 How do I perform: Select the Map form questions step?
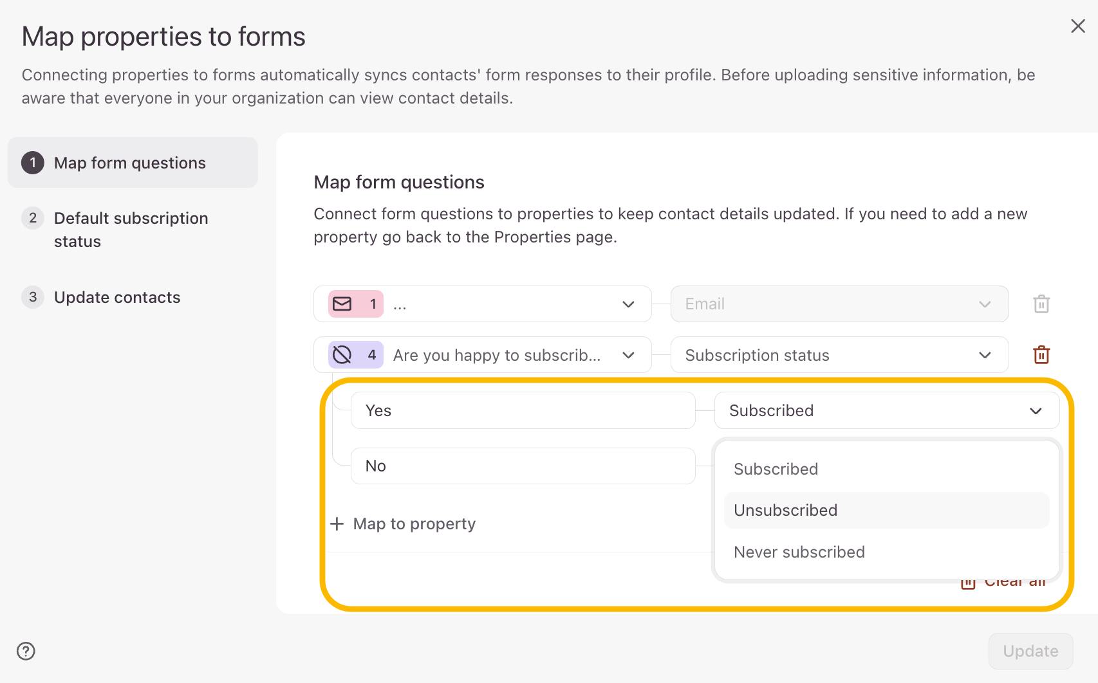(130, 163)
